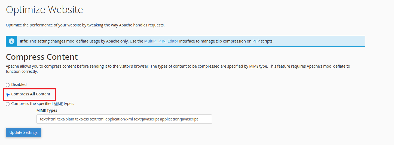Click the "Disabled" option label text
This screenshot has height=145, width=394.
pyautogui.click(x=19, y=84)
